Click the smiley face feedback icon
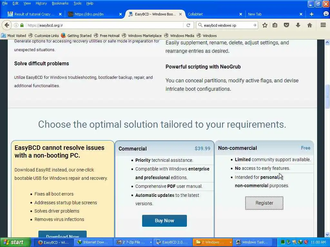The height and width of the screenshot is (247, 330). pyautogui.click(x=326, y=14)
